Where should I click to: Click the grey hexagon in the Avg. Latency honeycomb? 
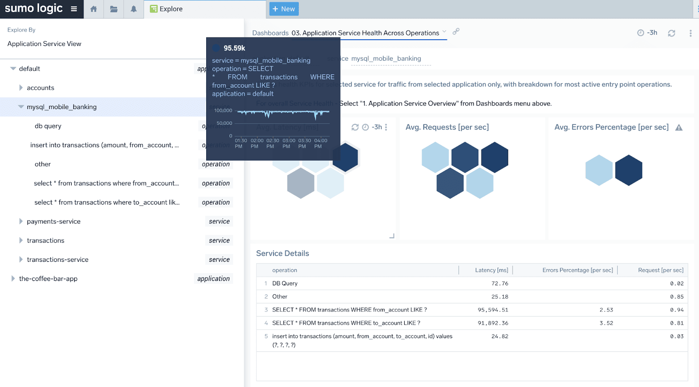tap(301, 183)
